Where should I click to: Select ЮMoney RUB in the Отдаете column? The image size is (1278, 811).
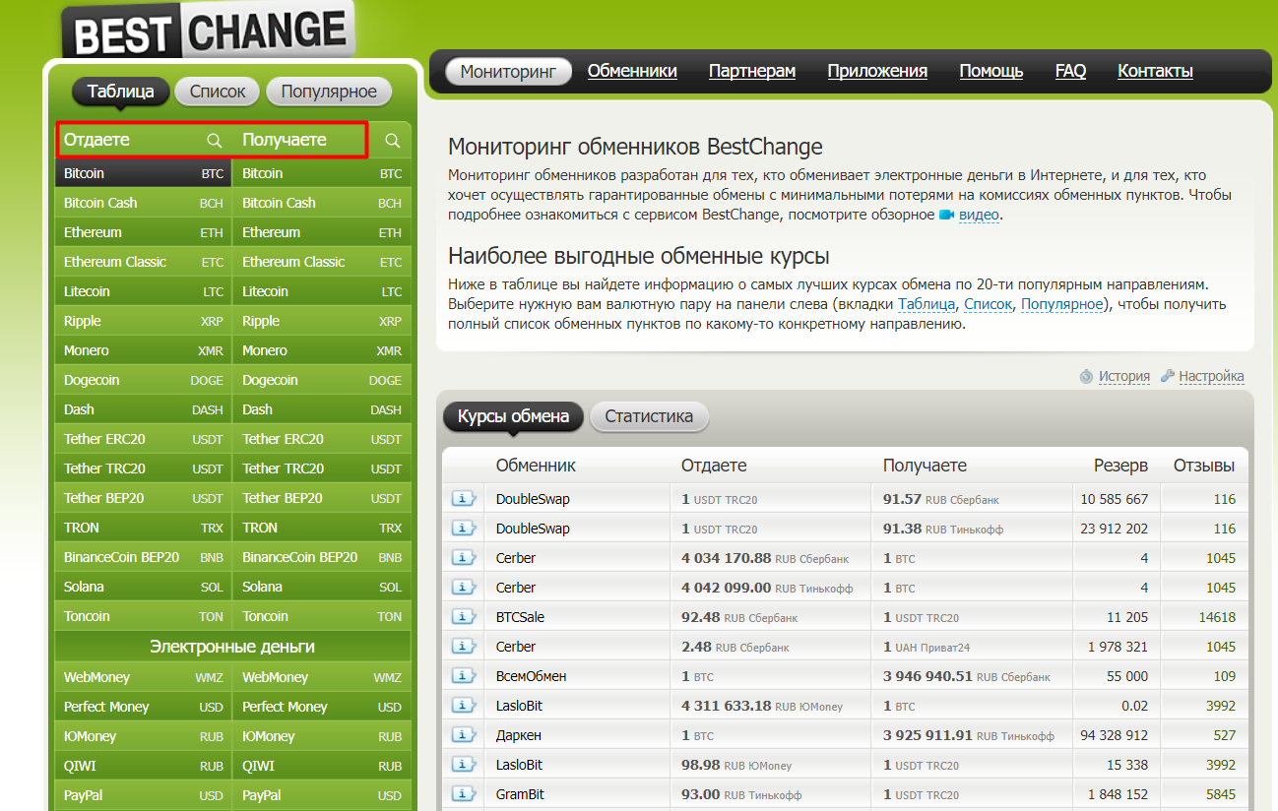pyautogui.click(x=144, y=736)
